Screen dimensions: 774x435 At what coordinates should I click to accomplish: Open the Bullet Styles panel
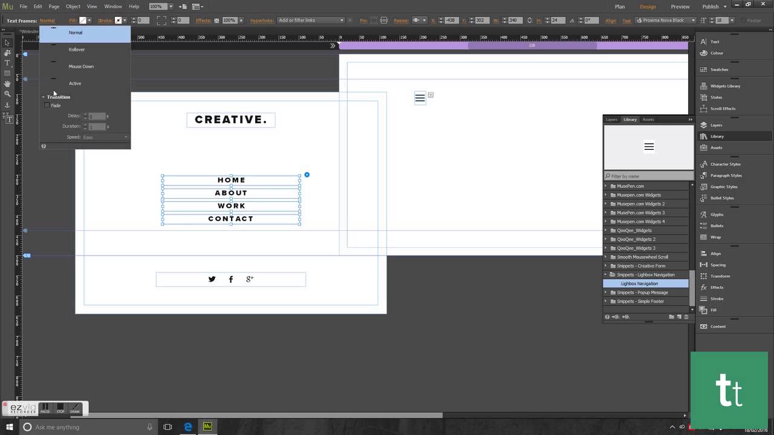tap(722, 198)
